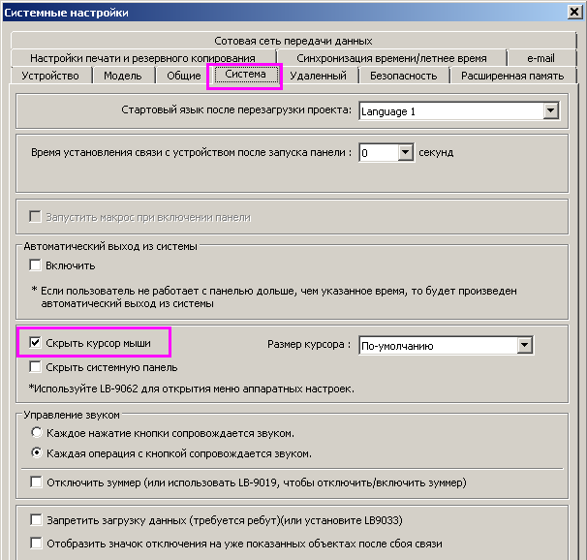587x560 pixels.
Task: Open the connection delay seconds dropdown arrow
Action: [406, 152]
